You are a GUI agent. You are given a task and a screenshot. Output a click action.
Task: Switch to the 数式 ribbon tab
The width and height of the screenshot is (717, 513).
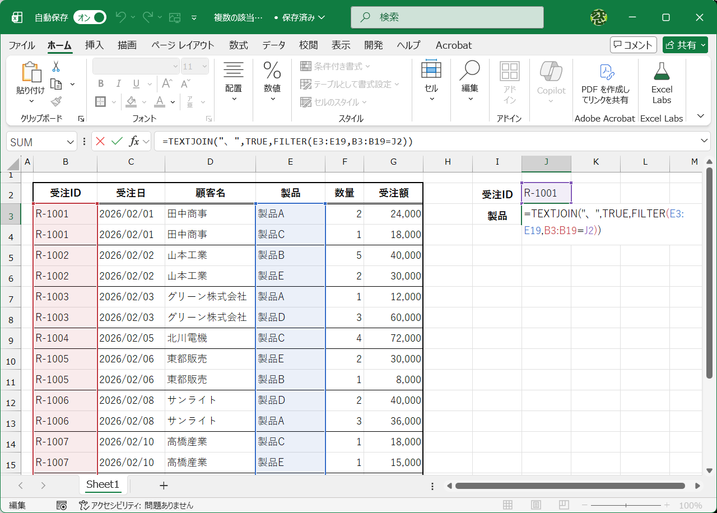click(238, 45)
